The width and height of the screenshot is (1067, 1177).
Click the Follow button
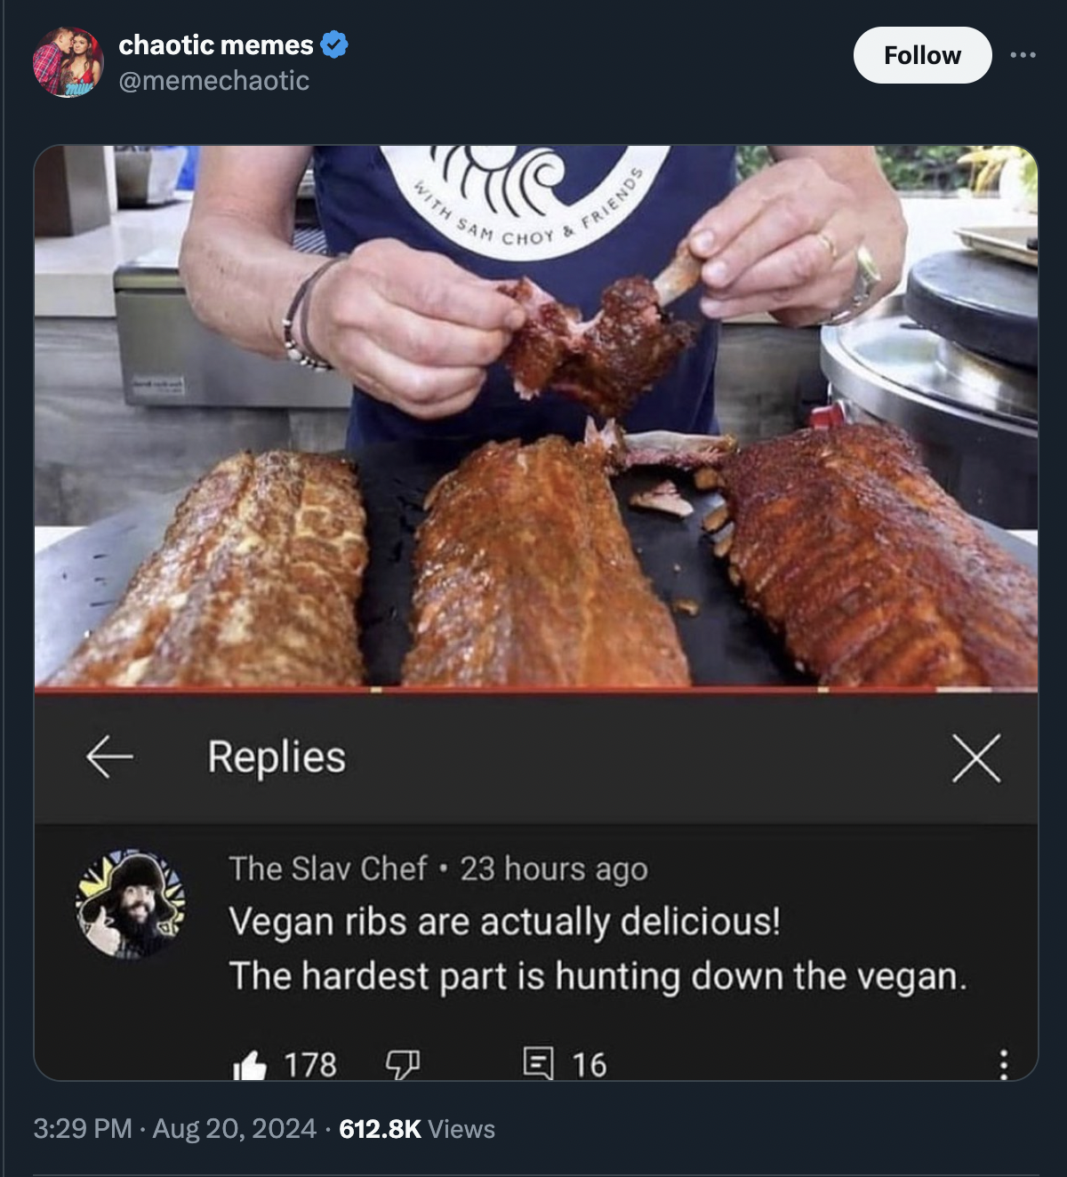(x=922, y=55)
